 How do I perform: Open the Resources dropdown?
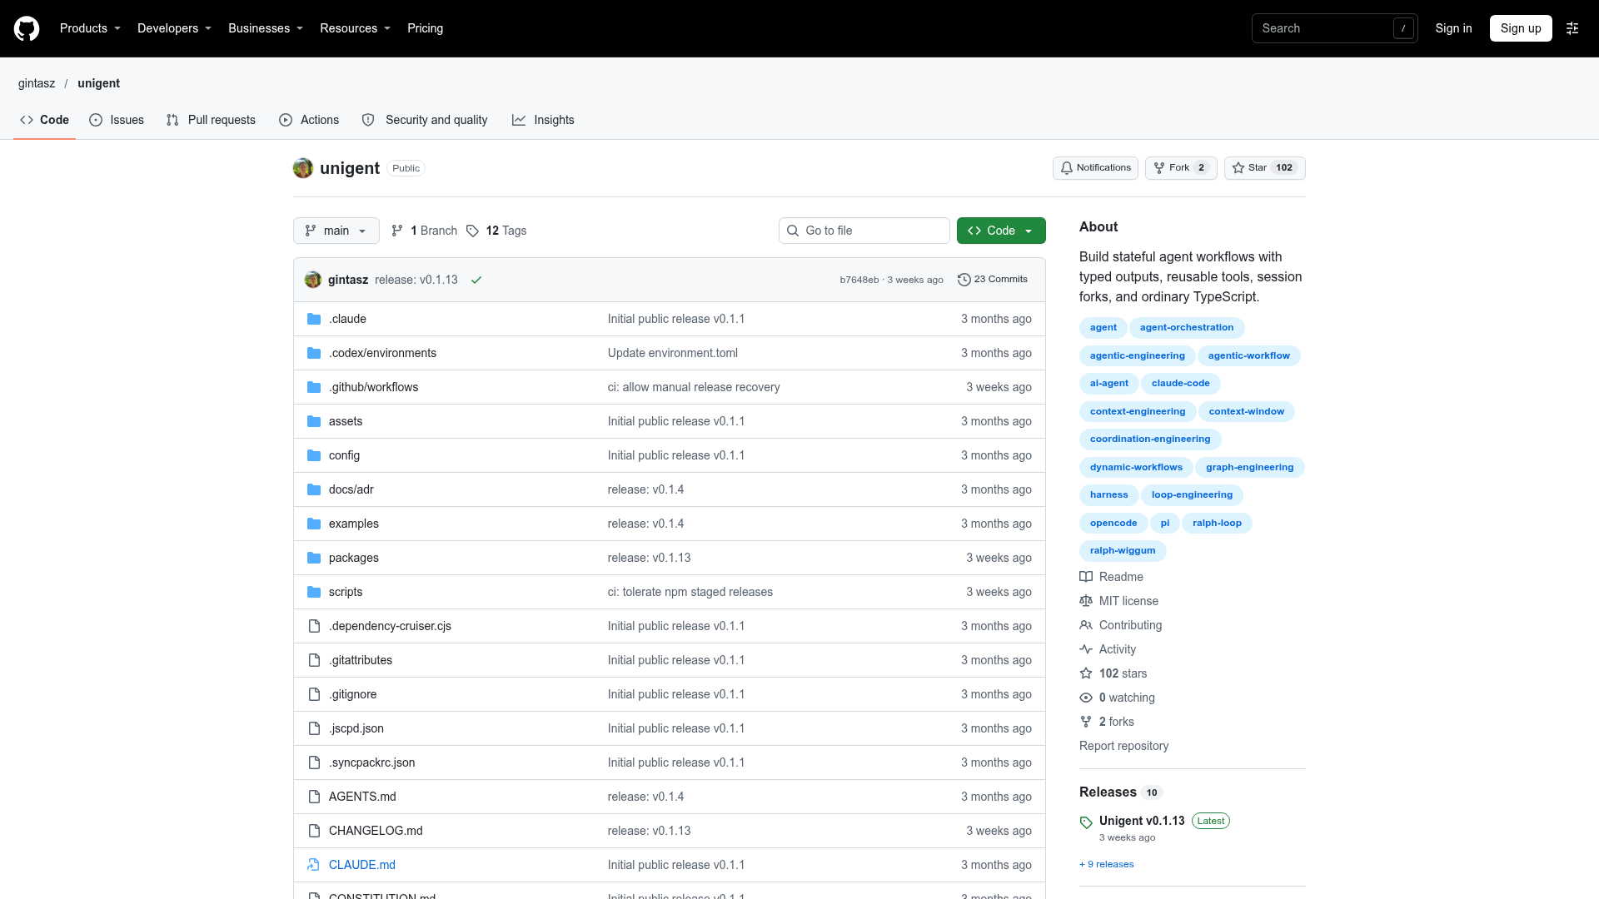coord(355,28)
